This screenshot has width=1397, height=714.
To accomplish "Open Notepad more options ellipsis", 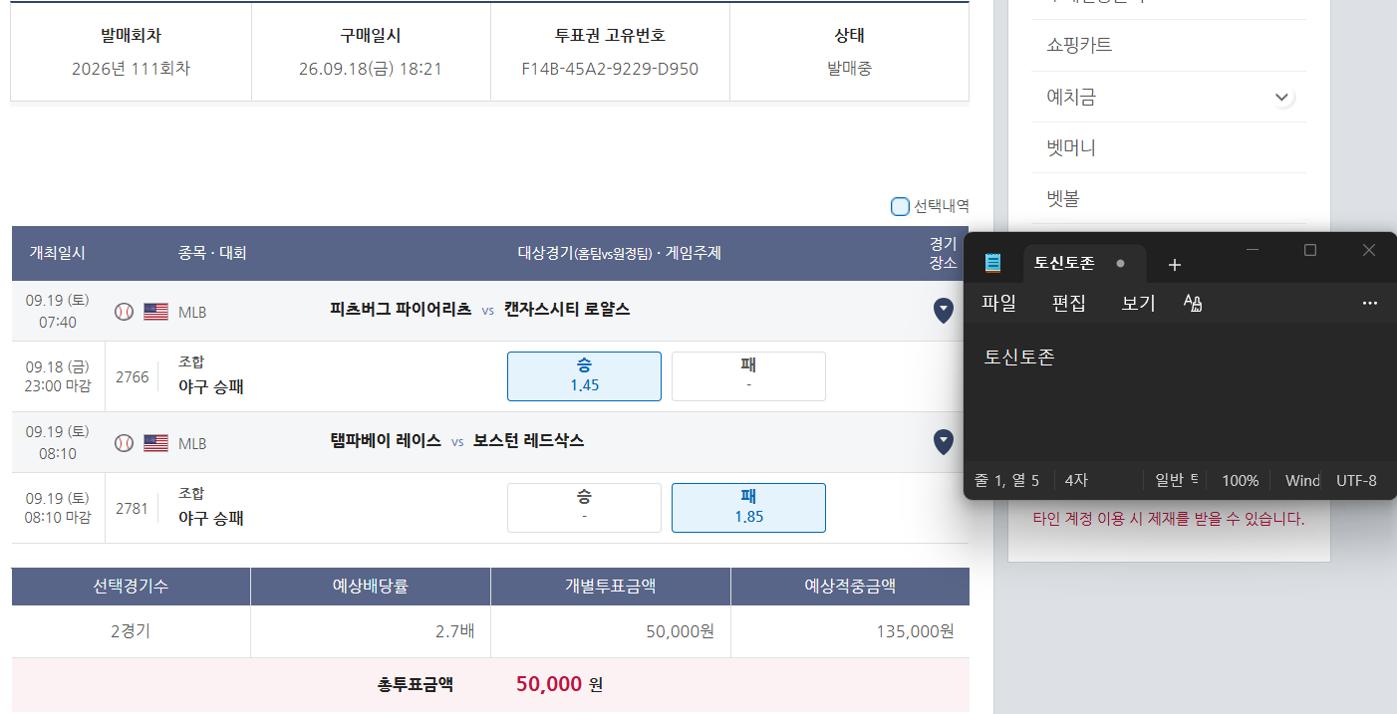I will coord(1370,303).
